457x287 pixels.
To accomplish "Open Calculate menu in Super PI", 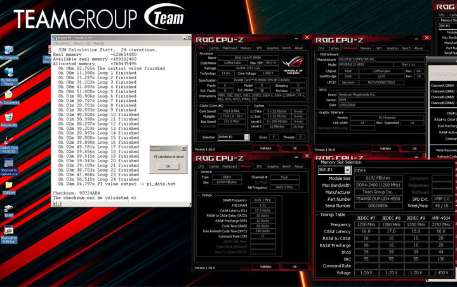I will [60, 43].
